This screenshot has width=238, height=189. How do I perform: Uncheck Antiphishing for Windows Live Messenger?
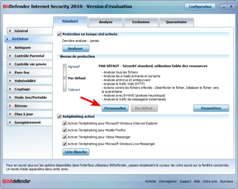[65, 143]
